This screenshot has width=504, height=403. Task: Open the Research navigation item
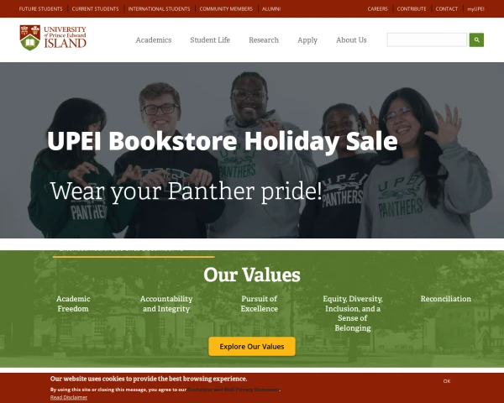(x=264, y=39)
